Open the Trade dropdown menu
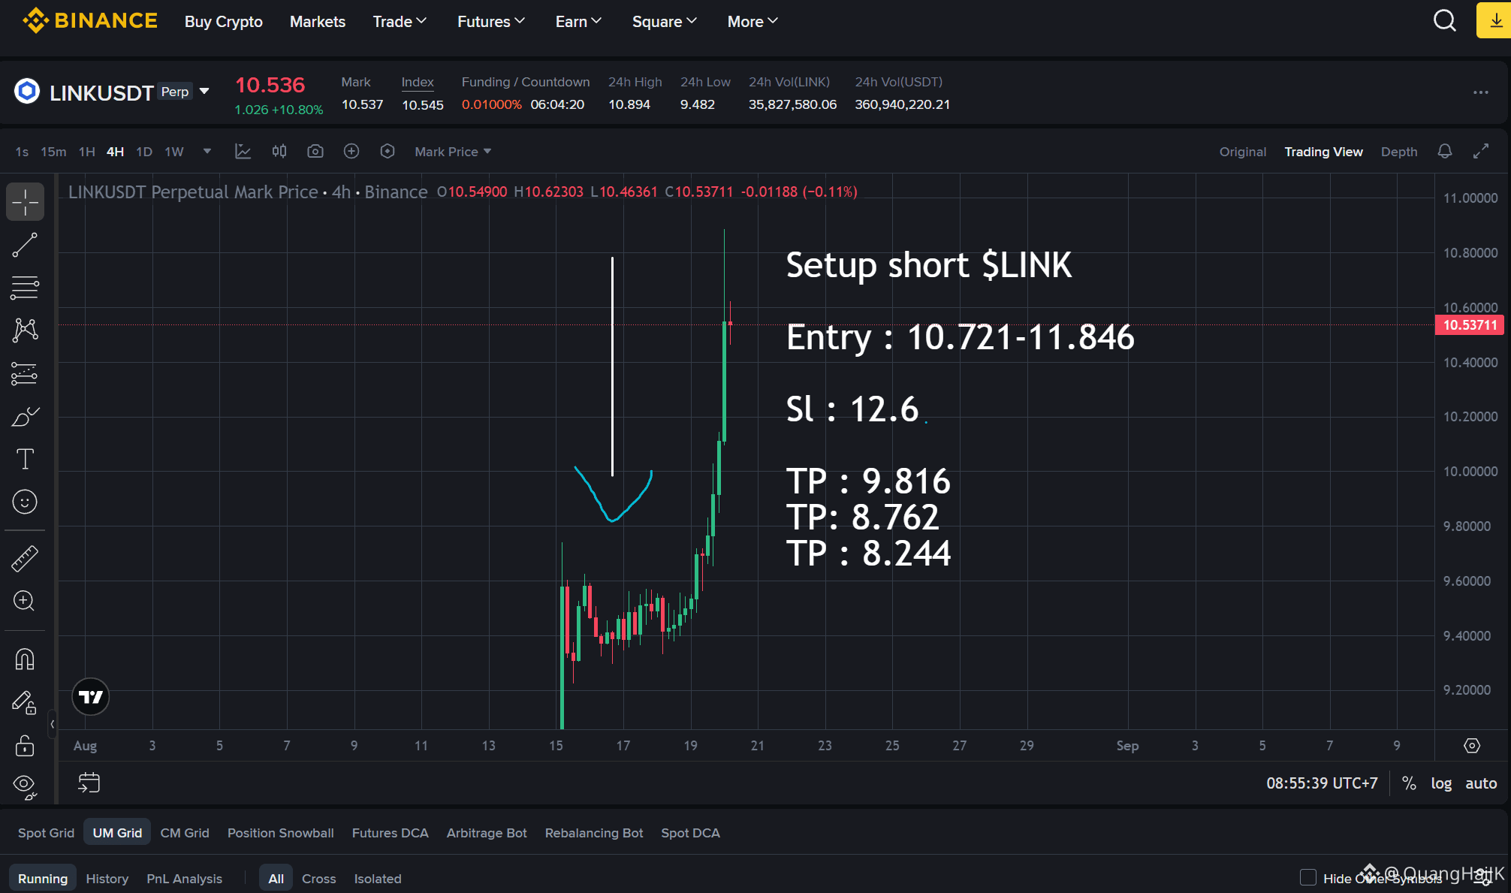This screenshot has width=1511, height=893. [400, 22]
